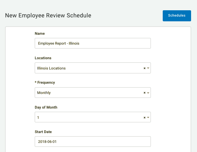Edit the Name text field
This screenshot has height=152, width=197.
point(93,43)
